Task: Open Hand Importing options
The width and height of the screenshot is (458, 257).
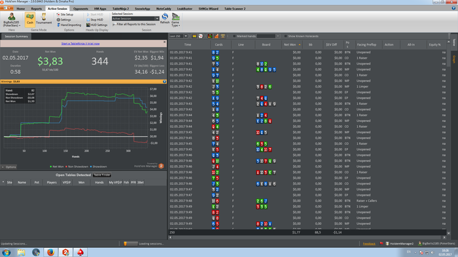Action: (69, 25)
